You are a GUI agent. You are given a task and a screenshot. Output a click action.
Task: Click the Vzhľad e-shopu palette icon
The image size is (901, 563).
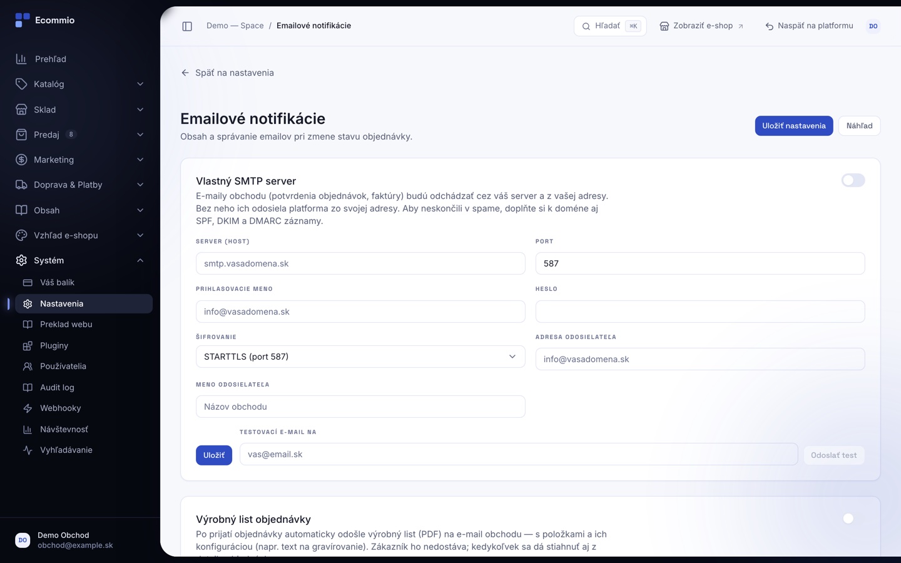click(x=21, y=235)
